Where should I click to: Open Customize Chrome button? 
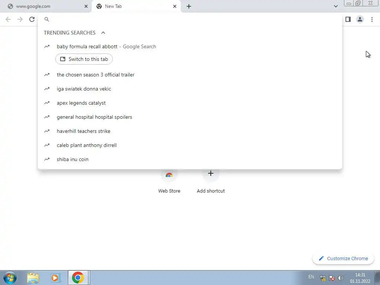coord(343,259)
